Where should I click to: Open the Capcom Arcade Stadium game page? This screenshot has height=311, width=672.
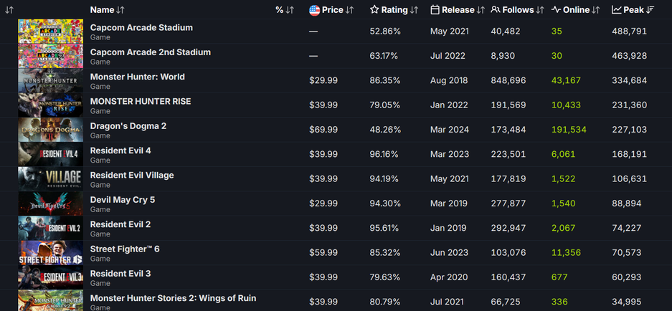point(141,28)
